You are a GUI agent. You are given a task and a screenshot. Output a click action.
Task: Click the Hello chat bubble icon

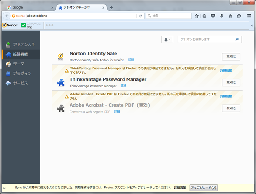pyautogui.click(x=239, y=16)
